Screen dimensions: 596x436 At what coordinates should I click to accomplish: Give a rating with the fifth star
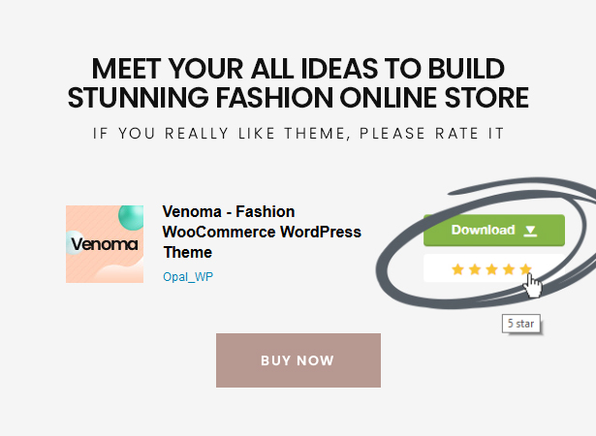(x=525, y=268)
